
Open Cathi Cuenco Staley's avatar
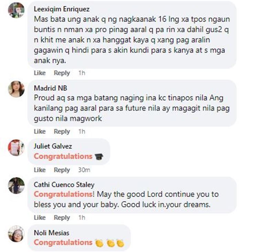(x=16, y=185)
